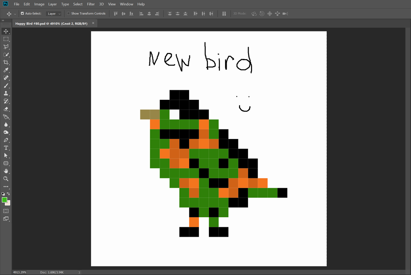Align right edges of layers

point(157,14)
